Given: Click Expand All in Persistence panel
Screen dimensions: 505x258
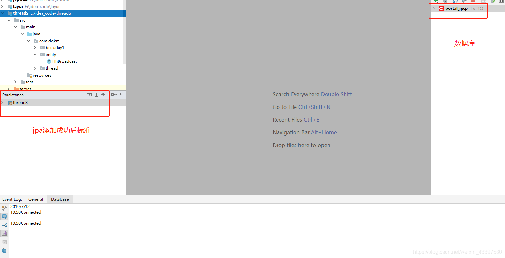Looking at the screenshot, I should click(96, 95).
